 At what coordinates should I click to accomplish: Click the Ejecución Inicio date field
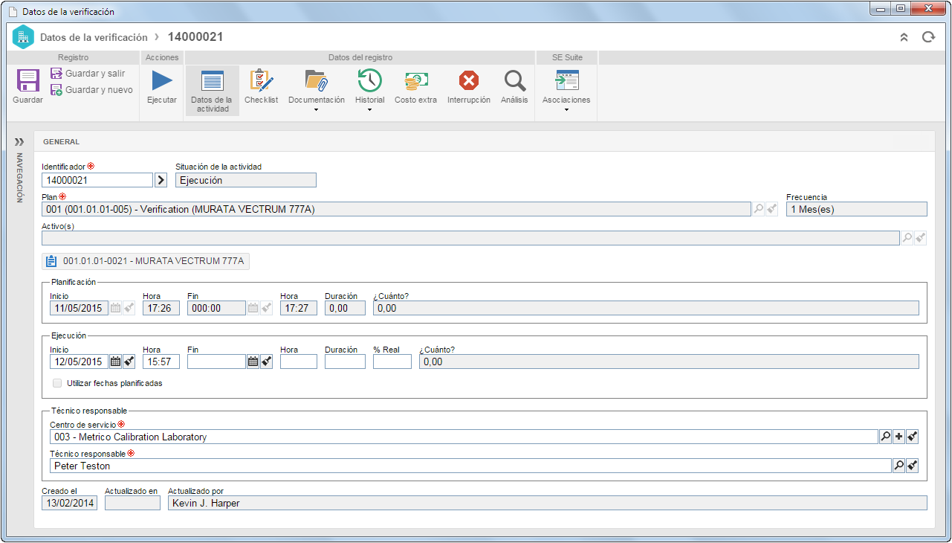[80, 362]
